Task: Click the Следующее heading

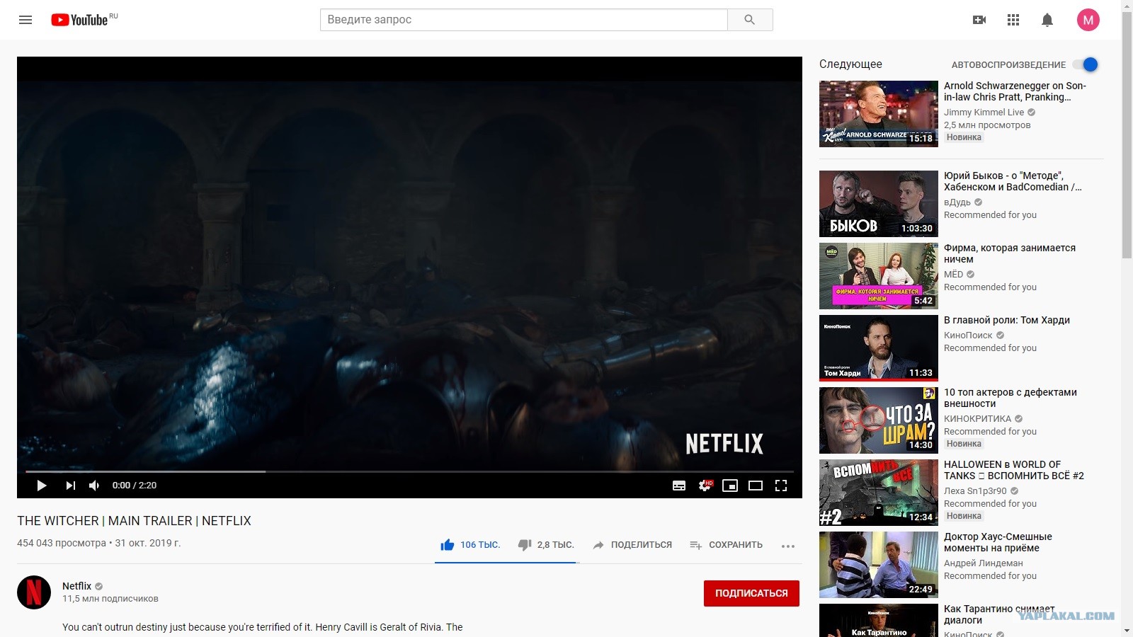Action: 850,64
